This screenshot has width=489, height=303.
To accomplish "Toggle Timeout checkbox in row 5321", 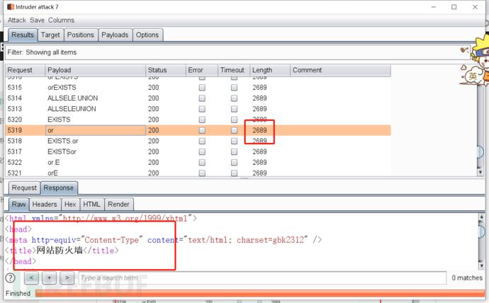I will coord(234,173).
